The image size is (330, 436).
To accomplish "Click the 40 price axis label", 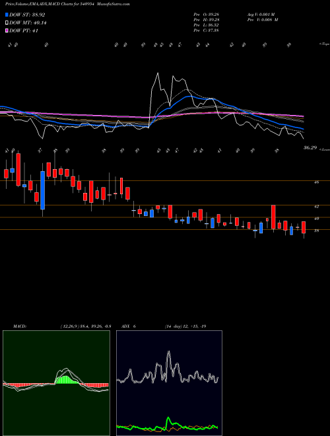I will pyautogui.click(x=317, y=218).
